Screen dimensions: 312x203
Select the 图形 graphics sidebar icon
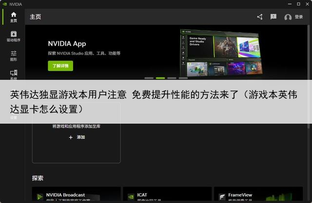coord(13,55)
